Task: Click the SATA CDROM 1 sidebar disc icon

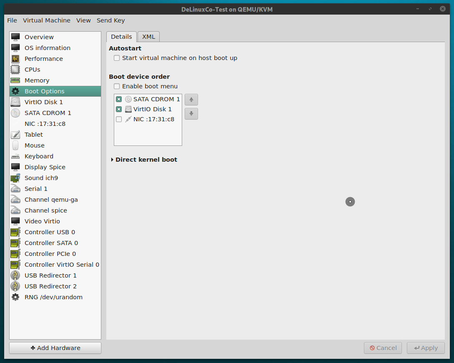Action: 15,113
